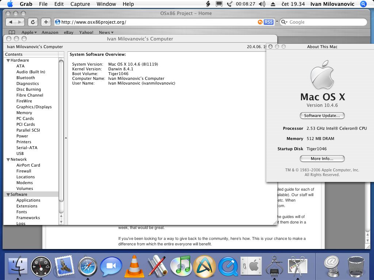Open the News bookmarks dropdown

point(106,32)
